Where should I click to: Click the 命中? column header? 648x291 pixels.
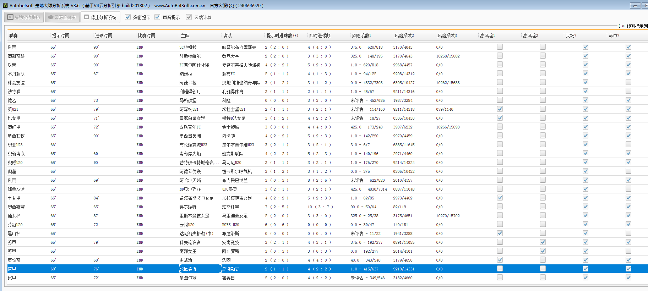[x=614, y=35]
